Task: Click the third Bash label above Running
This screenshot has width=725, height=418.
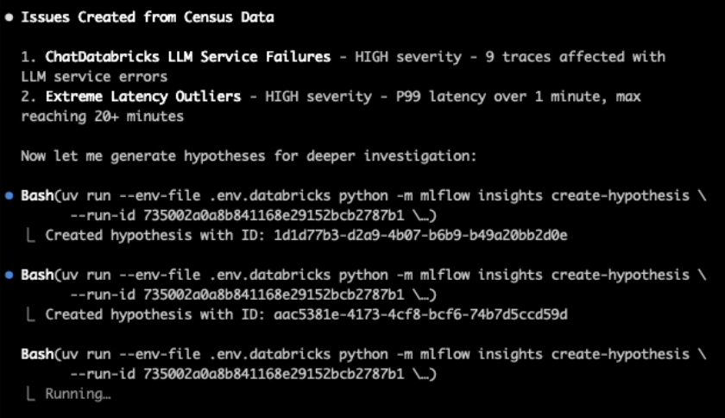Action: tap(37, 355)
